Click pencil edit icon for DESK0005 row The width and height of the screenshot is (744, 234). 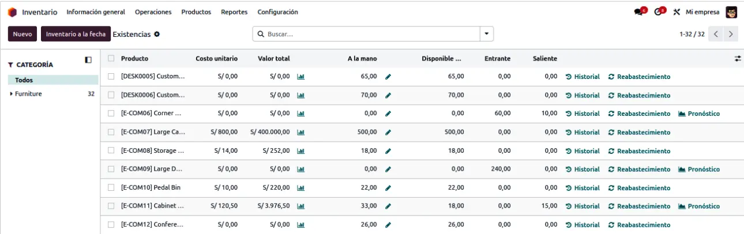(x=388, y=77)
